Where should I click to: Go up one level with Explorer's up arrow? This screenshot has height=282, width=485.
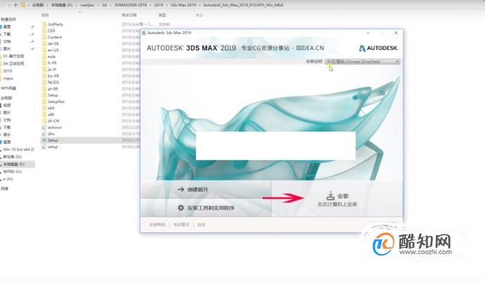pos(16,6)
